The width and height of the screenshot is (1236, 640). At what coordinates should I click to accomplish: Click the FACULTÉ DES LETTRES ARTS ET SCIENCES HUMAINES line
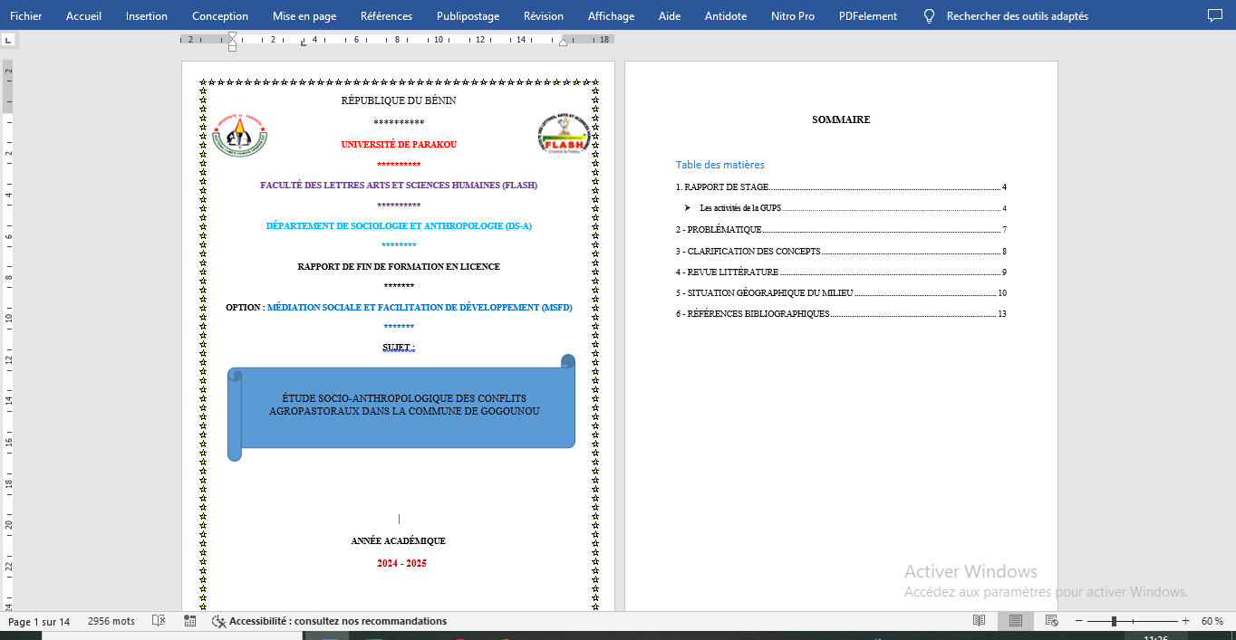(399, 185)
